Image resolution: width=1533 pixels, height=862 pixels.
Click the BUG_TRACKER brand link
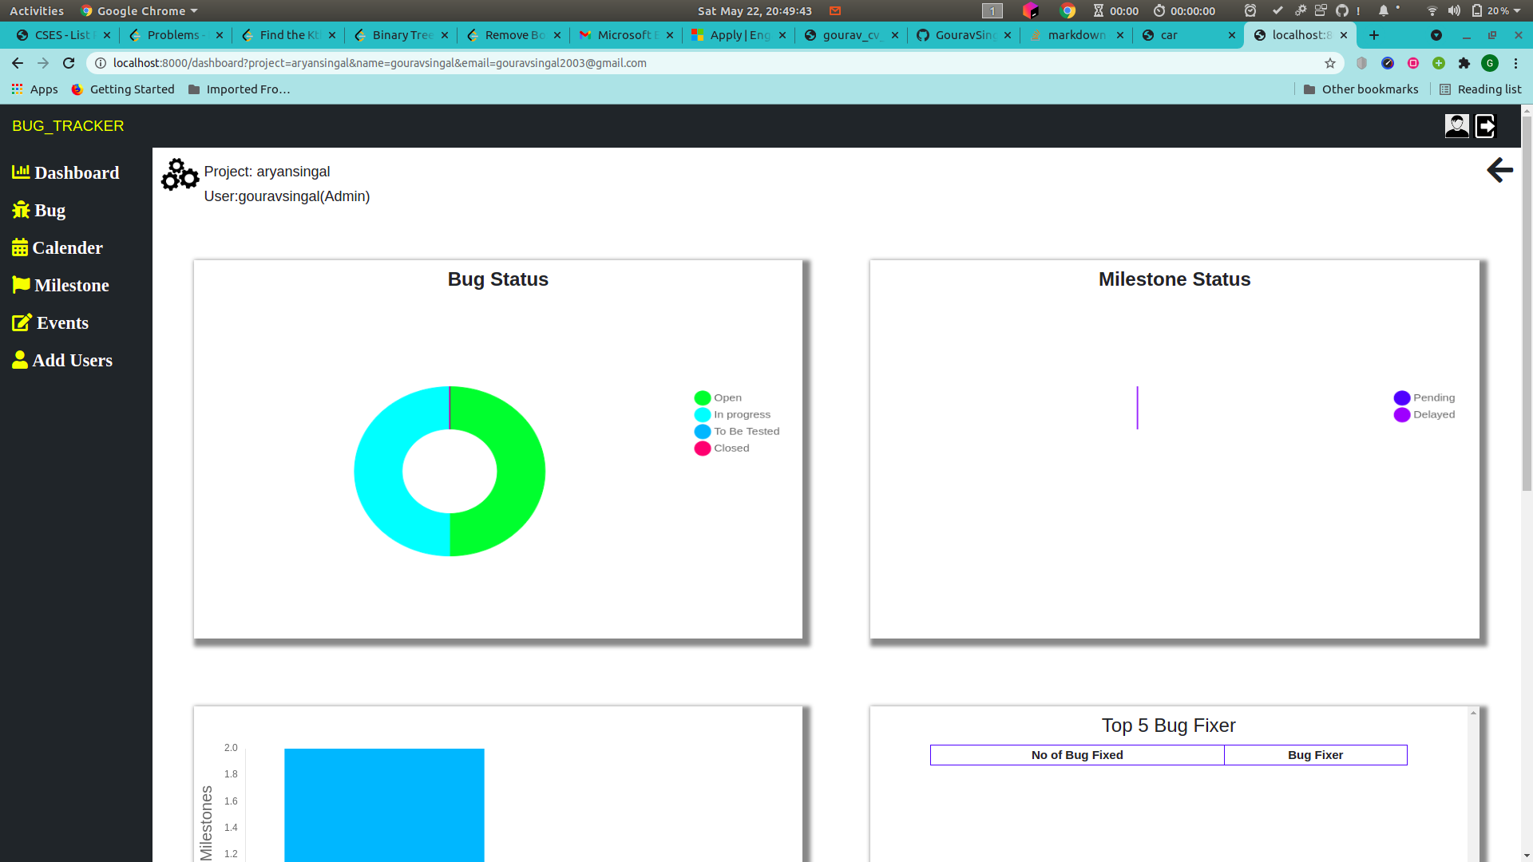[x=68, y=126]
